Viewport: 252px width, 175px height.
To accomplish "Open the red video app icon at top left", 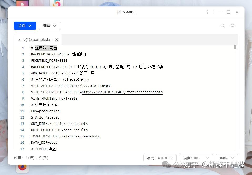I will (22, 3).
